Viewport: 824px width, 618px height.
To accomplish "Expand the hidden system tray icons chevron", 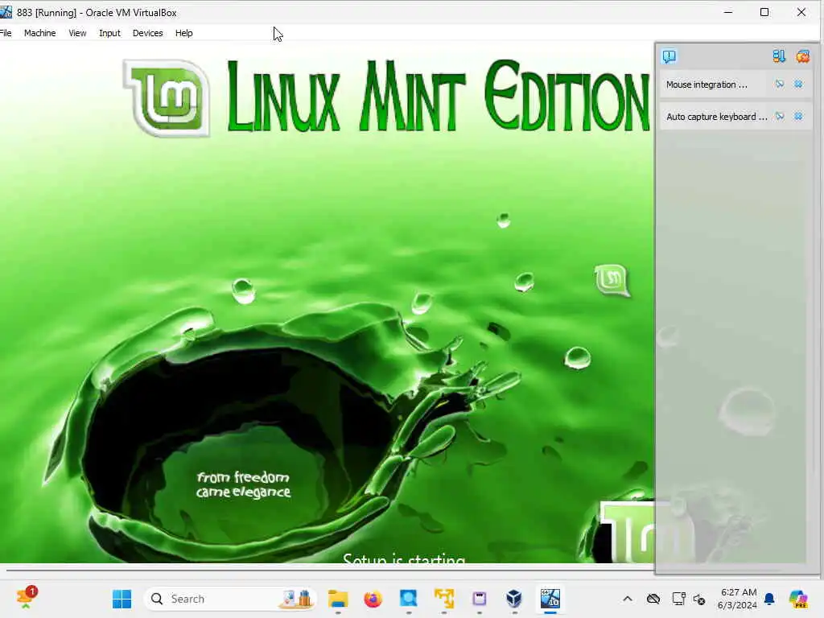I will 628,599.
